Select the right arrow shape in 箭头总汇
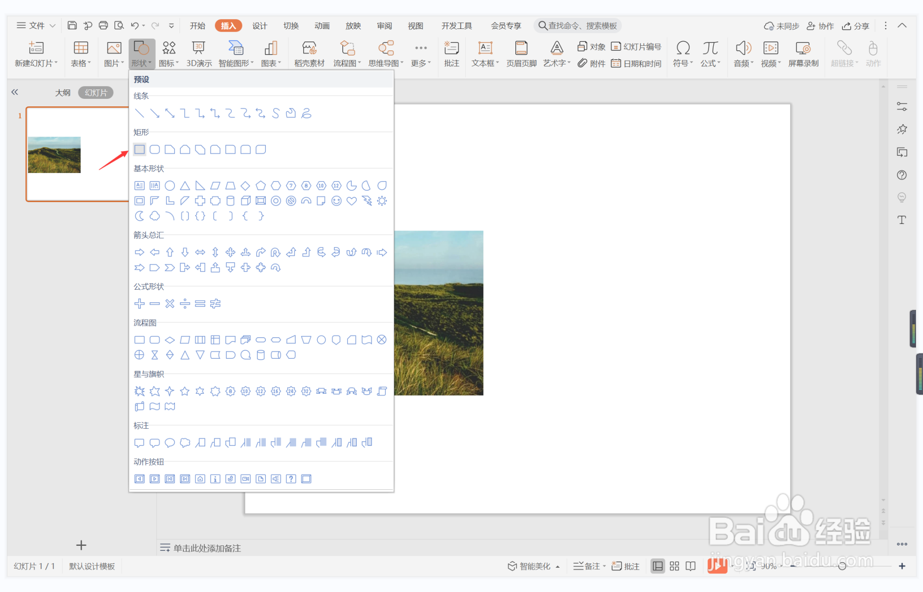 [x=139, y=252]
